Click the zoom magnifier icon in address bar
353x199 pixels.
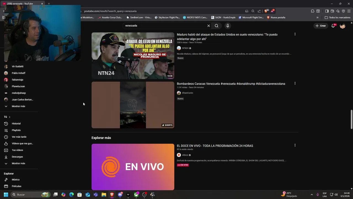pos(253,11)
